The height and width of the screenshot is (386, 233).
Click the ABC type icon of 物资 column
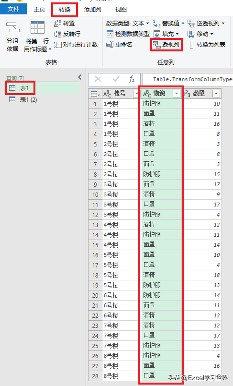[147, 94]
